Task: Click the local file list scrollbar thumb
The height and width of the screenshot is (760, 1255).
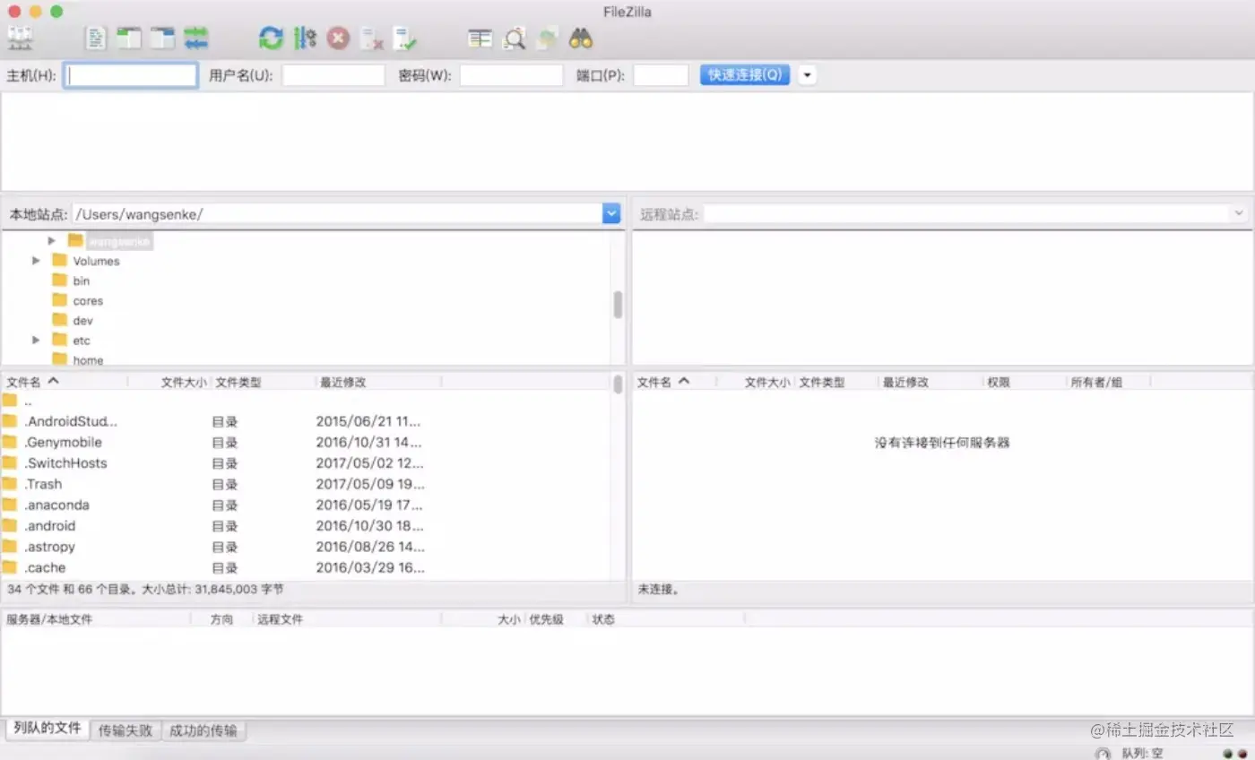Action: [618, 384]
